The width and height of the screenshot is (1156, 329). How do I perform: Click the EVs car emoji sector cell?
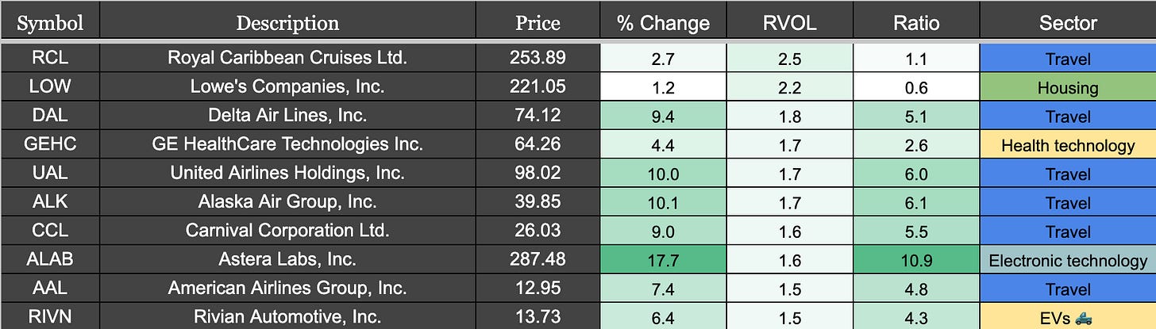[1068, 316]
